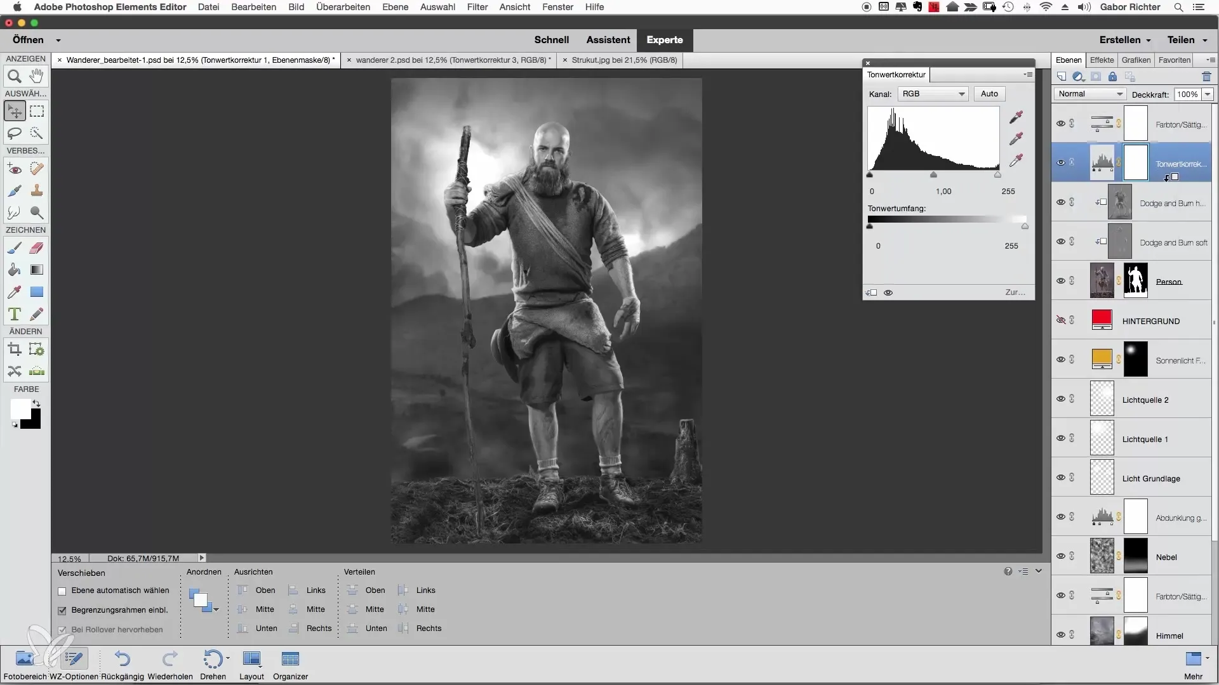This screenshot has width=1219, height=685.
Task: Select the Color Picker eyedropper tool
Action: click(15, 292)
